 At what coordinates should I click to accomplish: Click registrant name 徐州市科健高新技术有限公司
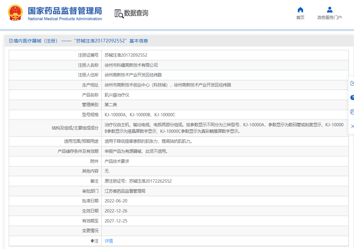[131, 65]
